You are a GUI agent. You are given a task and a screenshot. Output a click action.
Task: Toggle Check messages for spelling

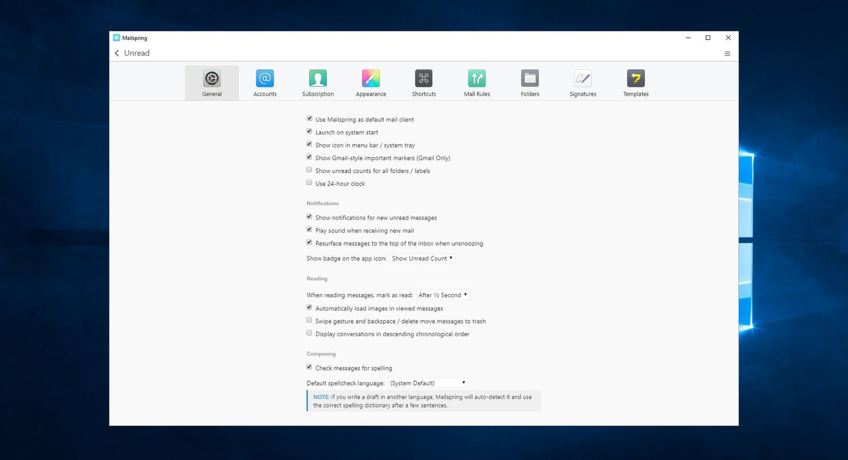coord(309,367)
